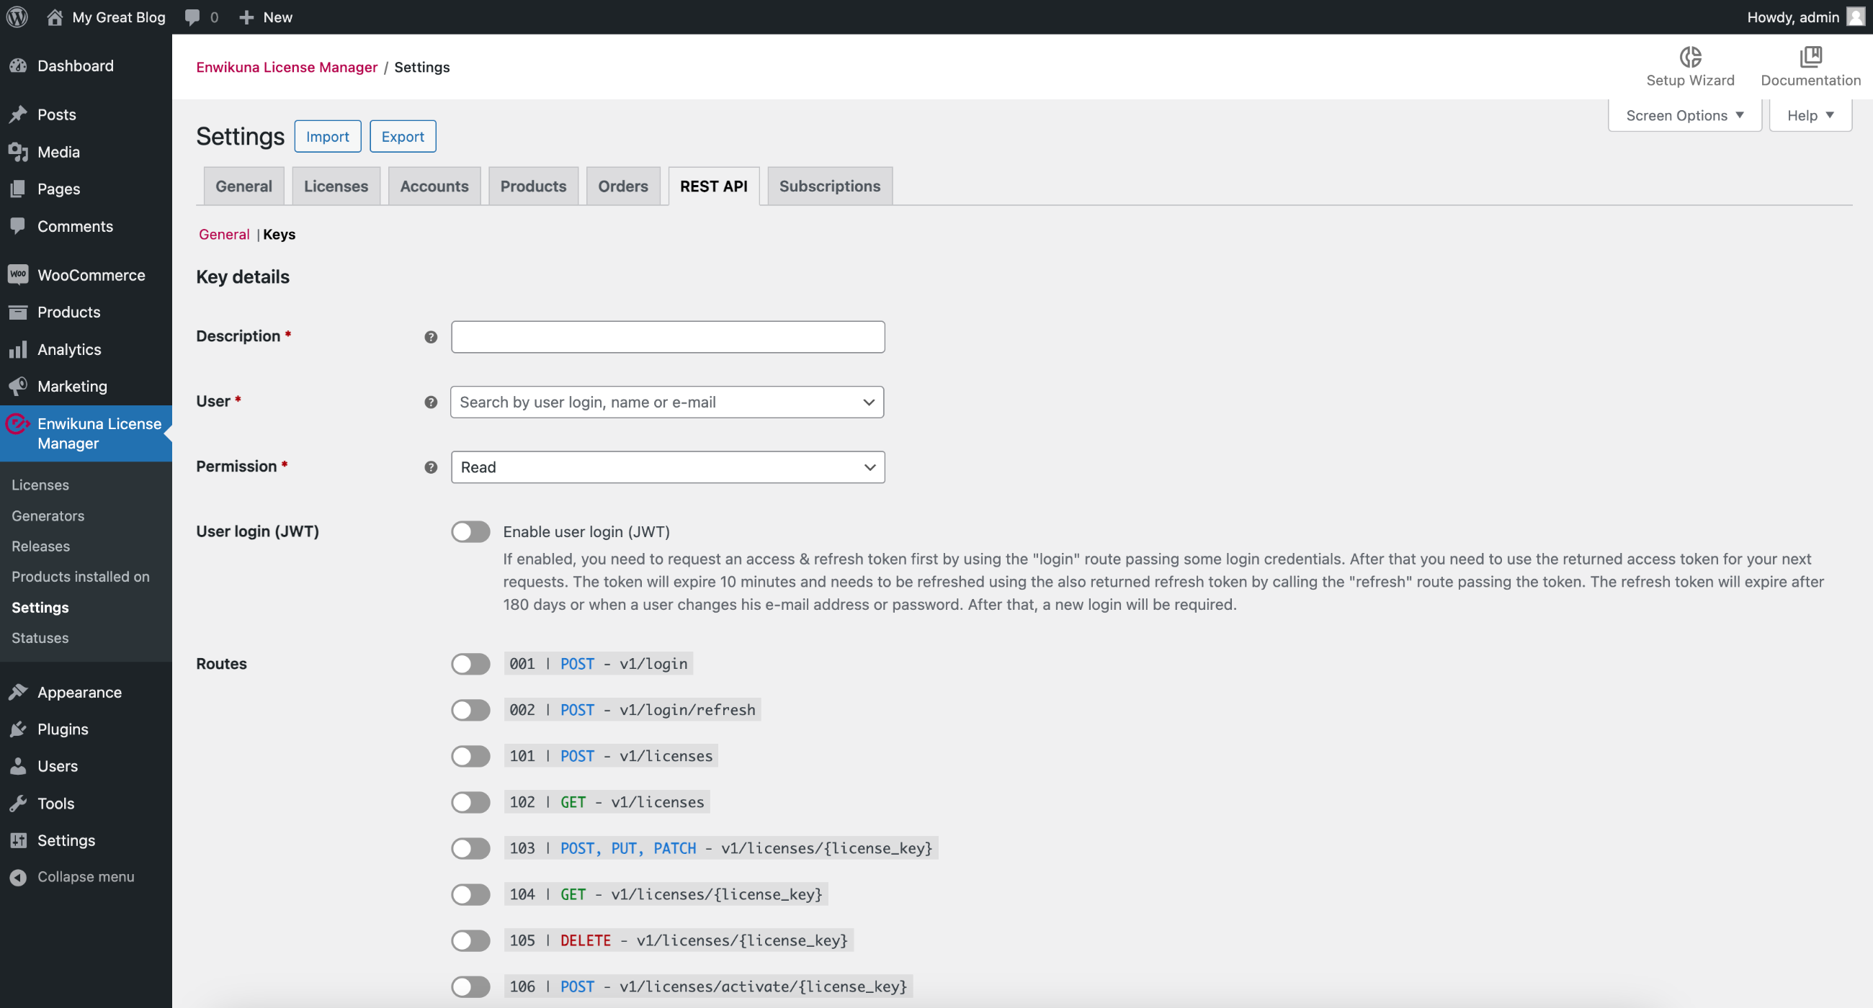Click the Products box icon in sidebar
The image size is (1873, 1008).
coord(18,312)
